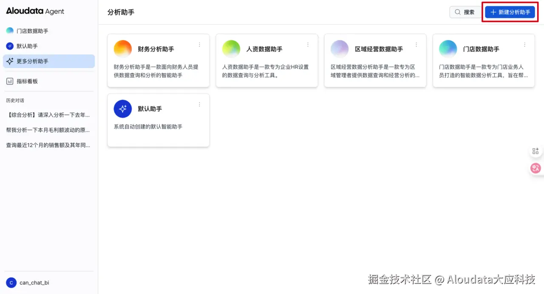Click the 新建分析助手 button

pos(509,12)
